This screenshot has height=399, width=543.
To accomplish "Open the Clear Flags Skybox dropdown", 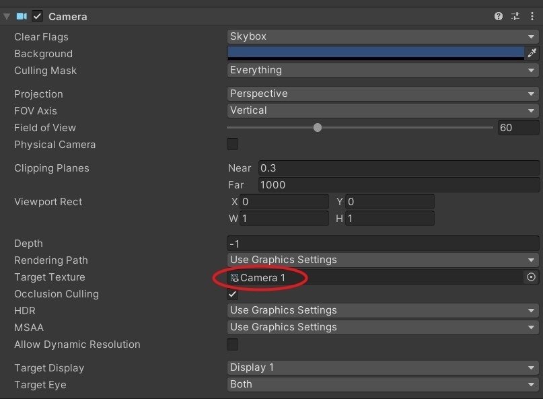I will [x=383, y=36].
